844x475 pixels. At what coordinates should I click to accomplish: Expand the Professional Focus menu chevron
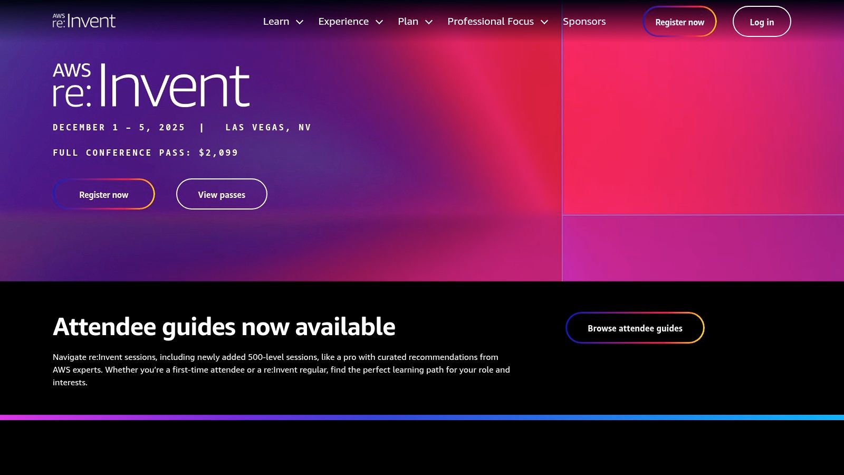[544, 22]
